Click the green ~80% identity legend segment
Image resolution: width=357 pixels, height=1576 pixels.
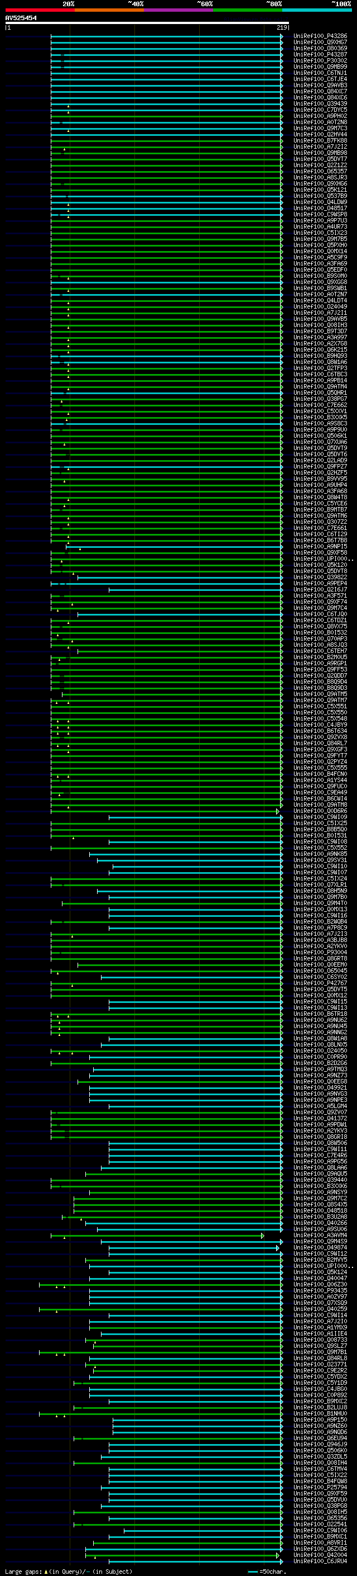[x=248, y=11]
